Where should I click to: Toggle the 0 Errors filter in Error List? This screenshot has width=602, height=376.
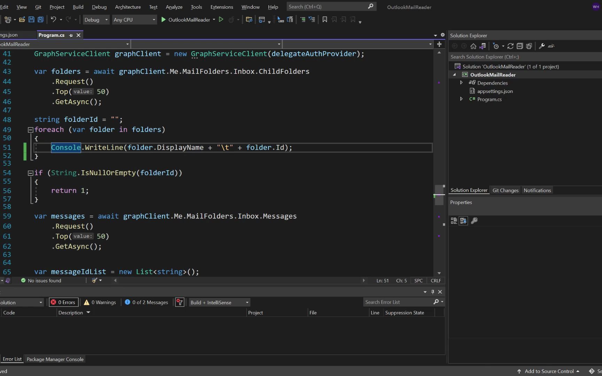(x=63, y=302)
